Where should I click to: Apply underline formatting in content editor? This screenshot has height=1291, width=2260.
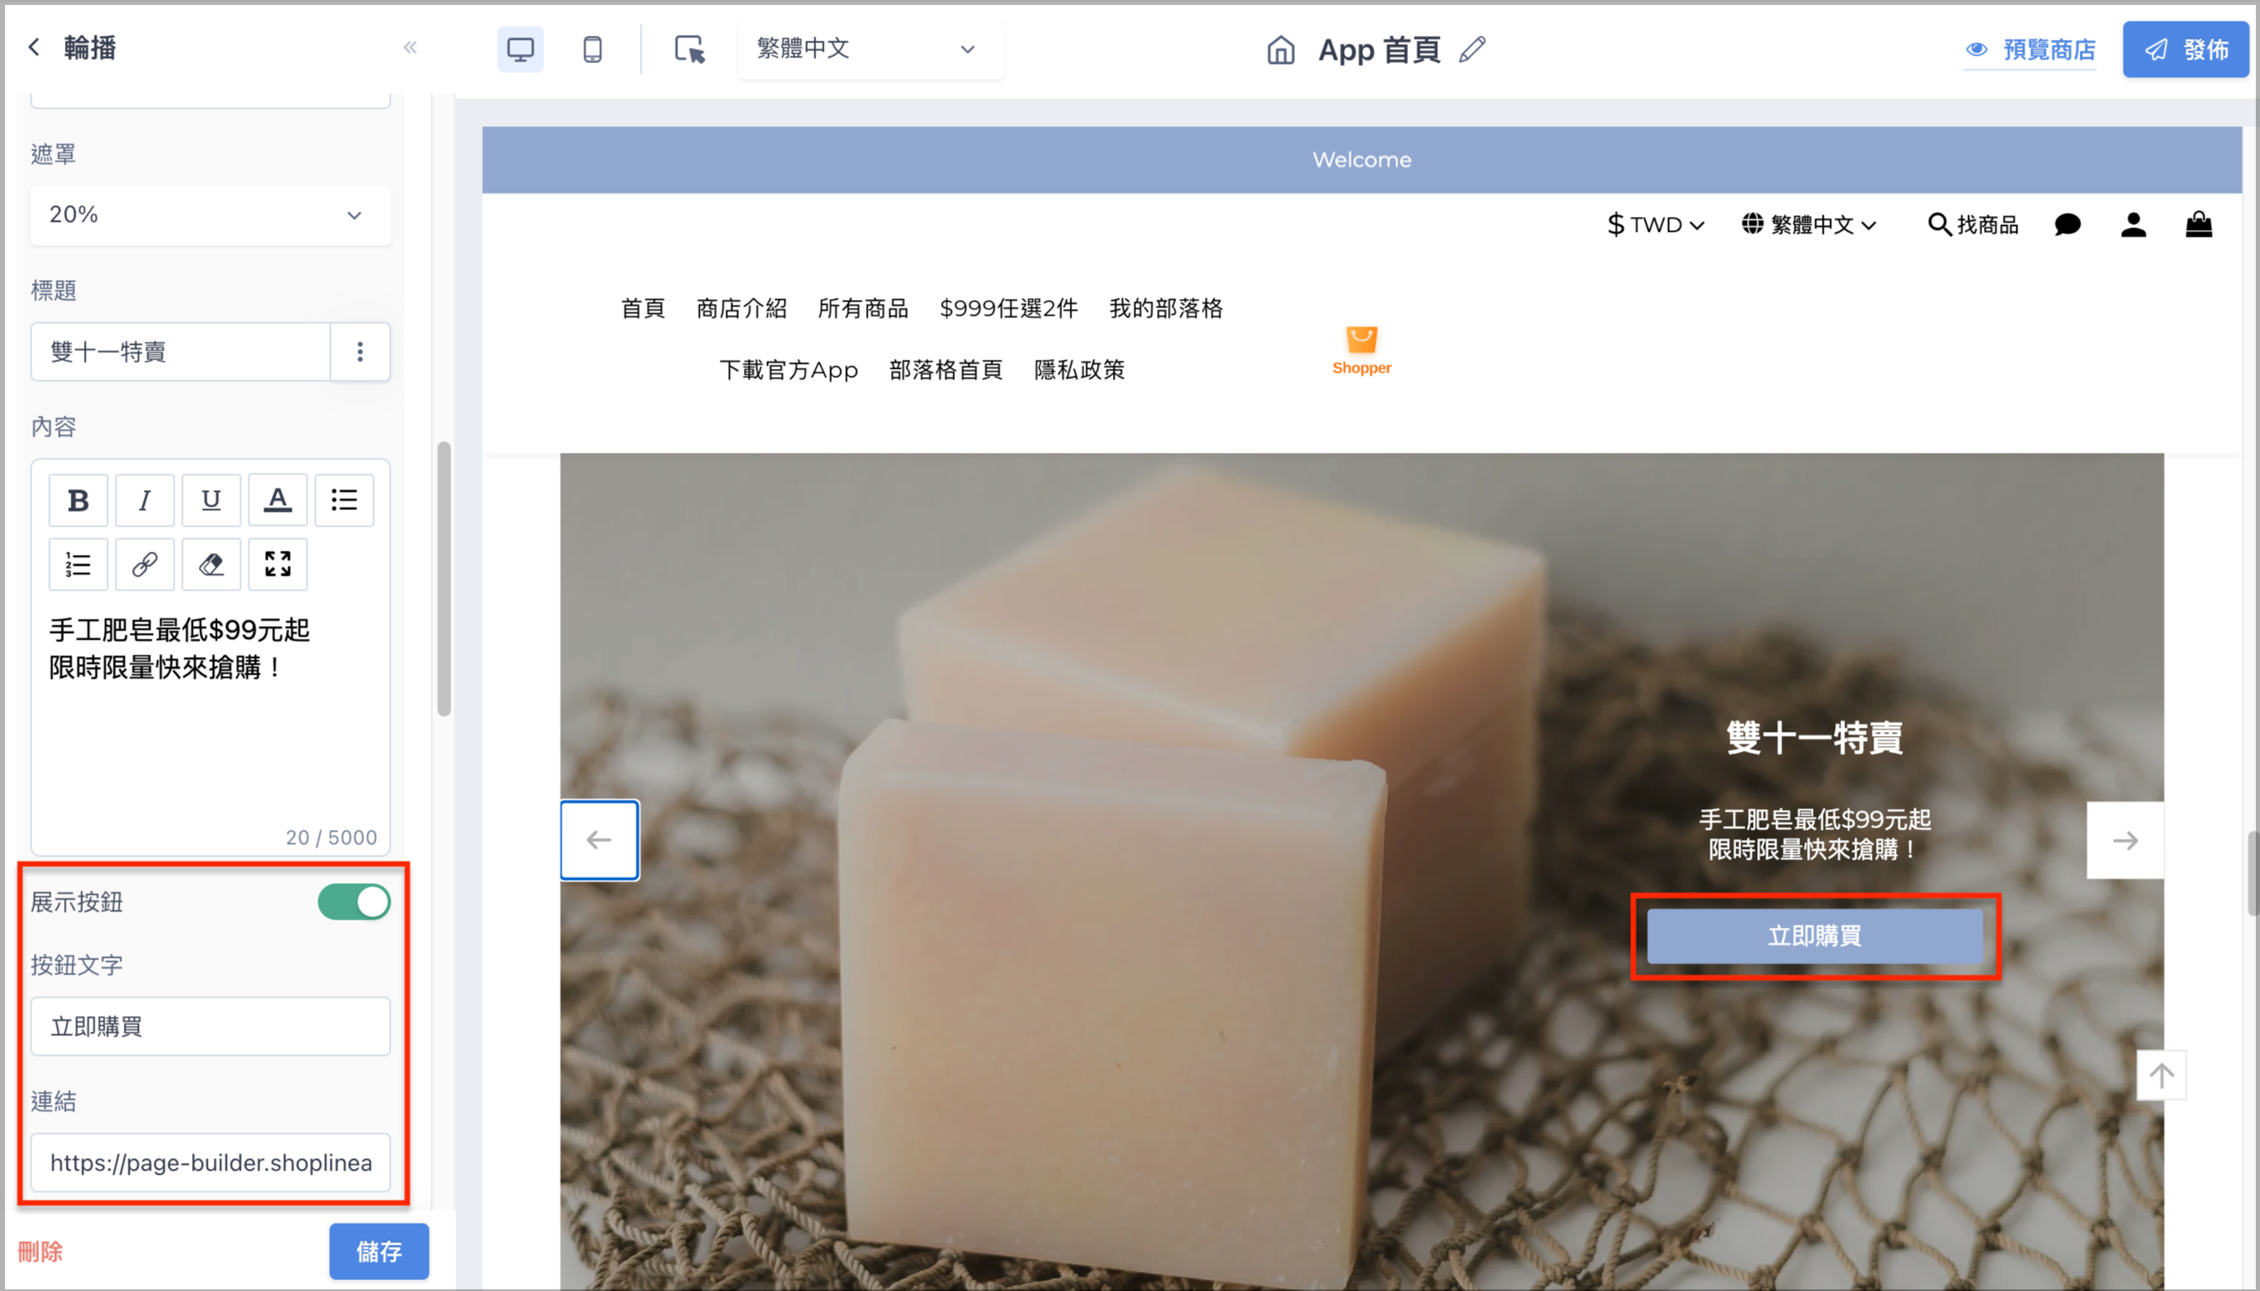211,500
